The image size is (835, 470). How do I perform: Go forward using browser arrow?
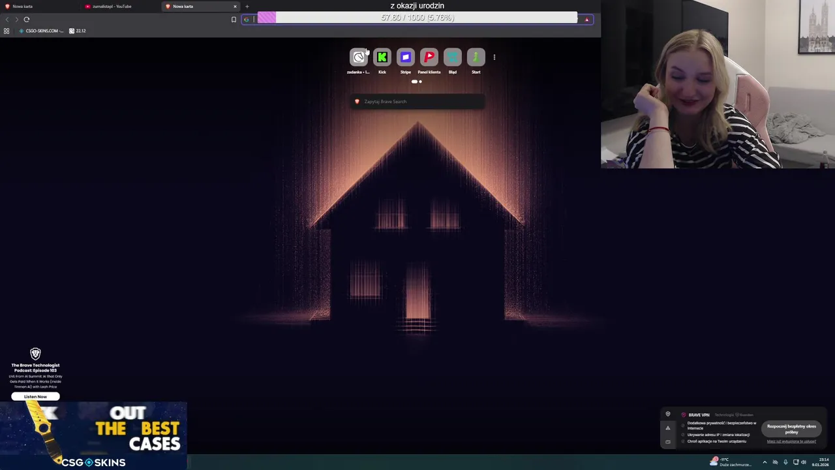click(x=17, y=20)
